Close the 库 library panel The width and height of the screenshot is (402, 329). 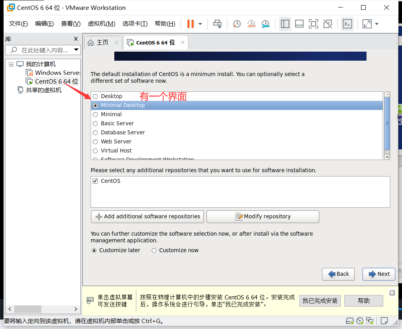(76, 39)
